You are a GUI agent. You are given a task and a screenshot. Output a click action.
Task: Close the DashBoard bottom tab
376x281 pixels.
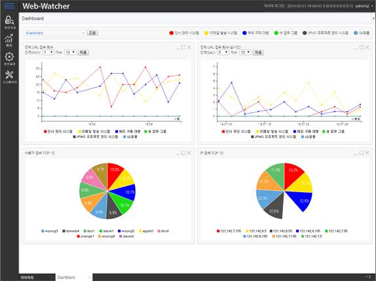point(90,278)
